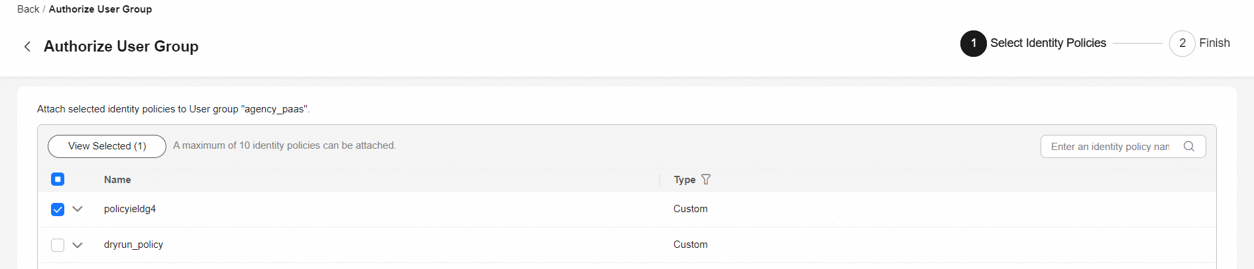The image size is (1254, 269).
Task: Expand the policyieldg4 row details
Action: (78, 209)
